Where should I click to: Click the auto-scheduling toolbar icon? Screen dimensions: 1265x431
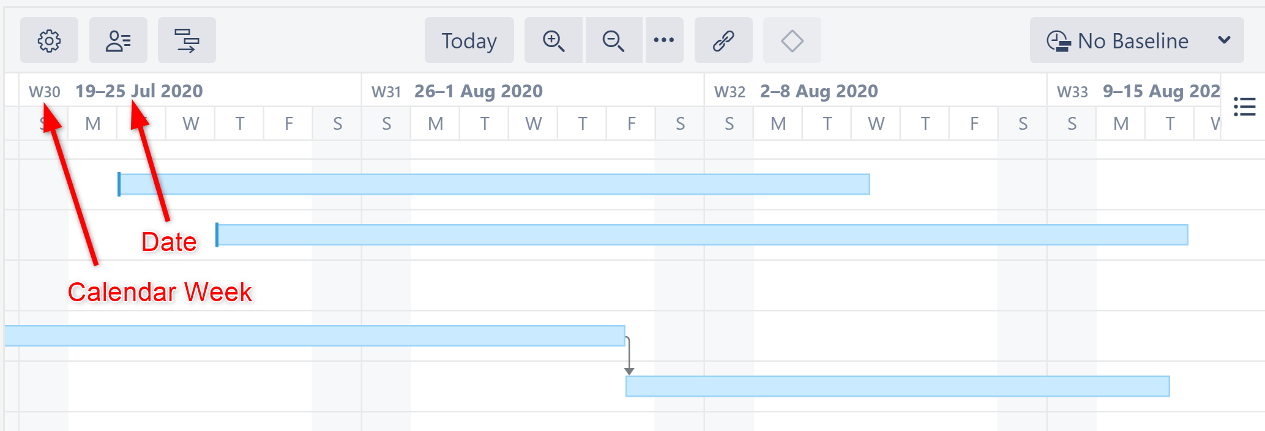tap(187, 40)
